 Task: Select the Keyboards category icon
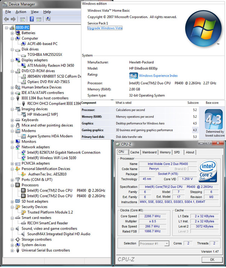tap(18, 120)
